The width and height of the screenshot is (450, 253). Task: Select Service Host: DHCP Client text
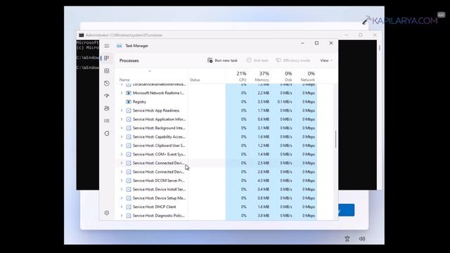[154, 207]
